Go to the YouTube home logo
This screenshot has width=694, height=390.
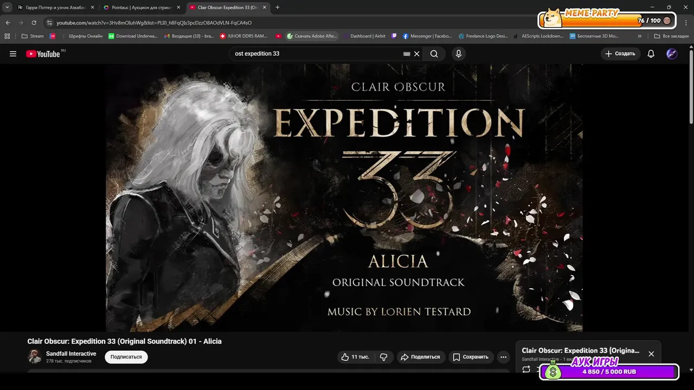(43, 54)
